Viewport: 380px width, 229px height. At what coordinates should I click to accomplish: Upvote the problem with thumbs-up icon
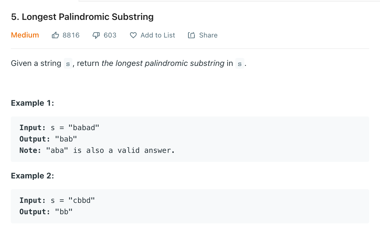click(x=55, y=35)
